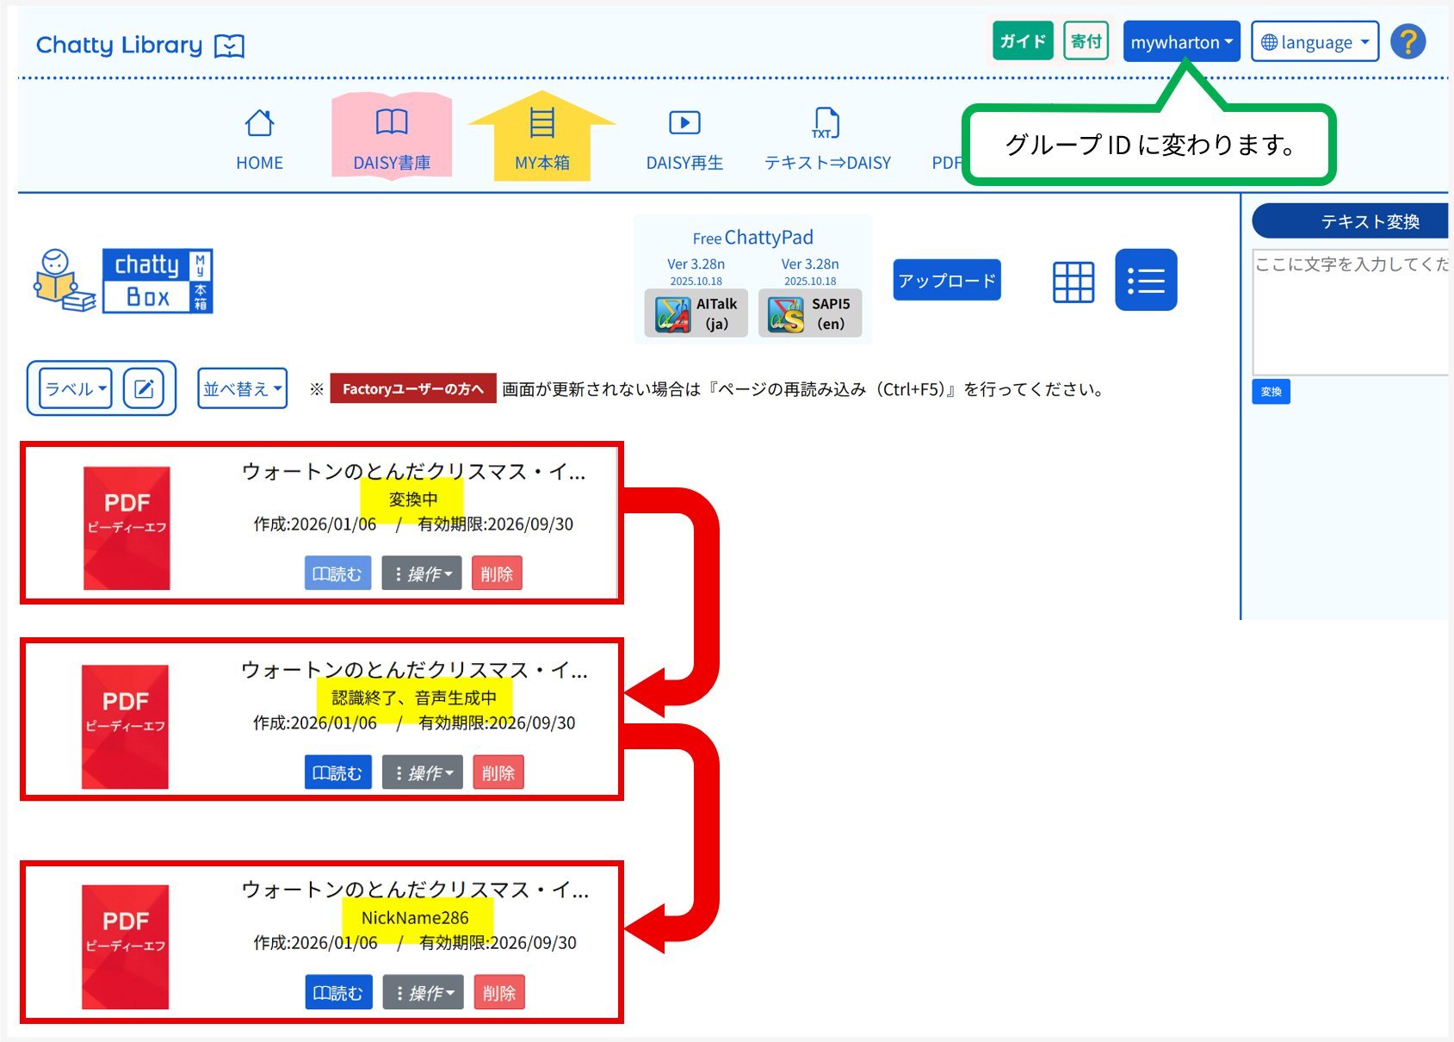Open テキスト⇒DAISY conversion page
Viewport: 1454px width, 1042px height.
[x=826, y=140]
